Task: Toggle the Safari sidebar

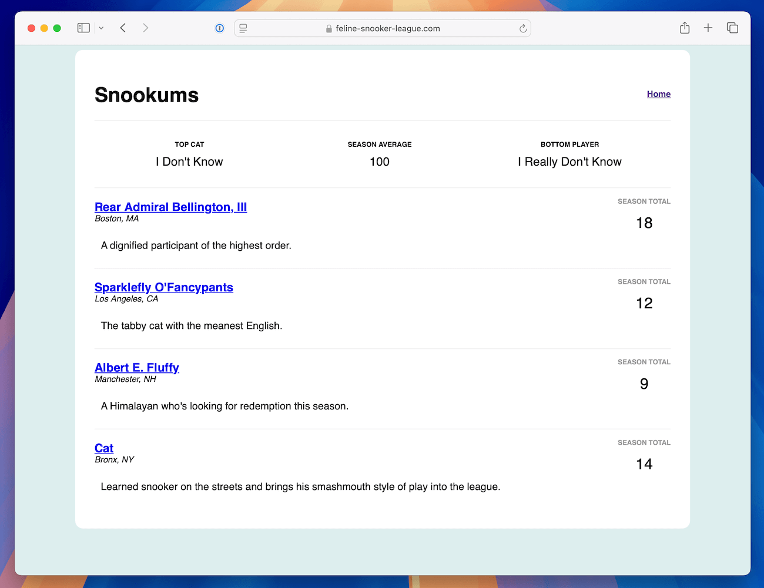Action: click(x=83, y=28)
